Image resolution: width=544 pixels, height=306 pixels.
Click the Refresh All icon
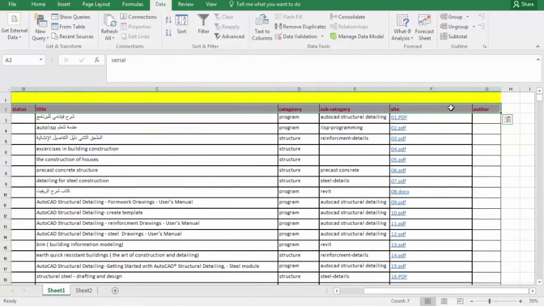(109, 27)
